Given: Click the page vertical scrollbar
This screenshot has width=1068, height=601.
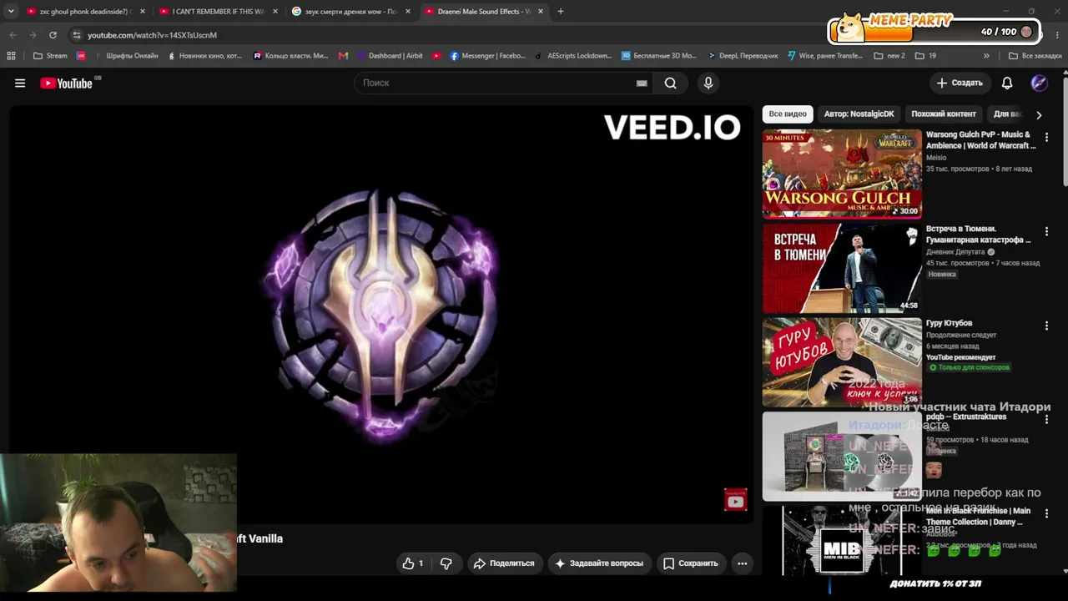Looking at the screenshot, I should point(1065,129).
